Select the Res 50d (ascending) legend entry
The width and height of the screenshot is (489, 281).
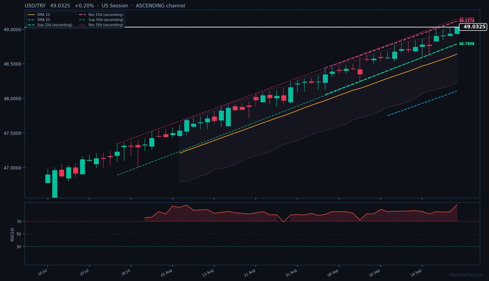[106, 25]
